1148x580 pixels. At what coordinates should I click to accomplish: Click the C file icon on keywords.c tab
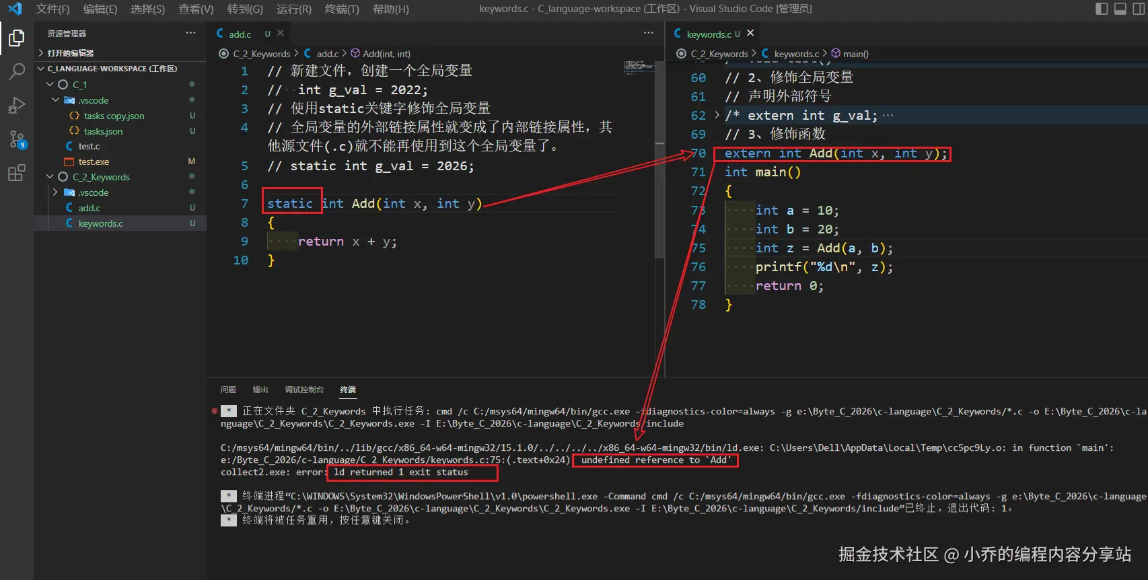tap(678, 33)
